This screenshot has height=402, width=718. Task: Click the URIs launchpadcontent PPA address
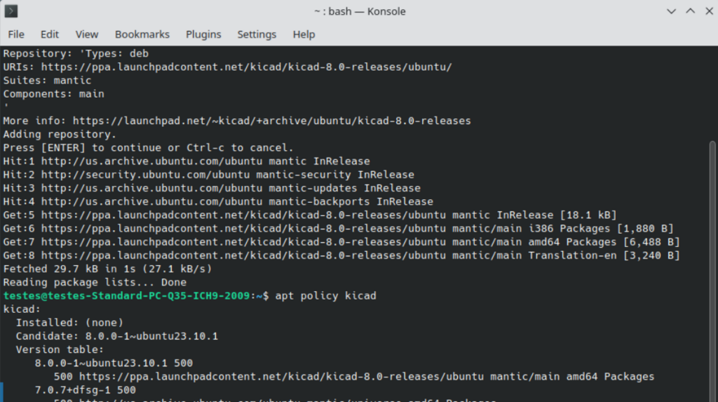tap(246, 67)
